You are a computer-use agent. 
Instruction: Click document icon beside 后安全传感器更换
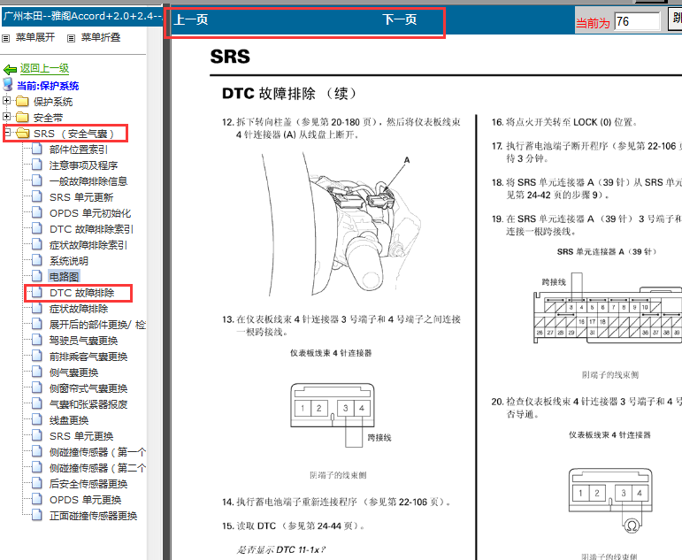(x=37, y=484)
